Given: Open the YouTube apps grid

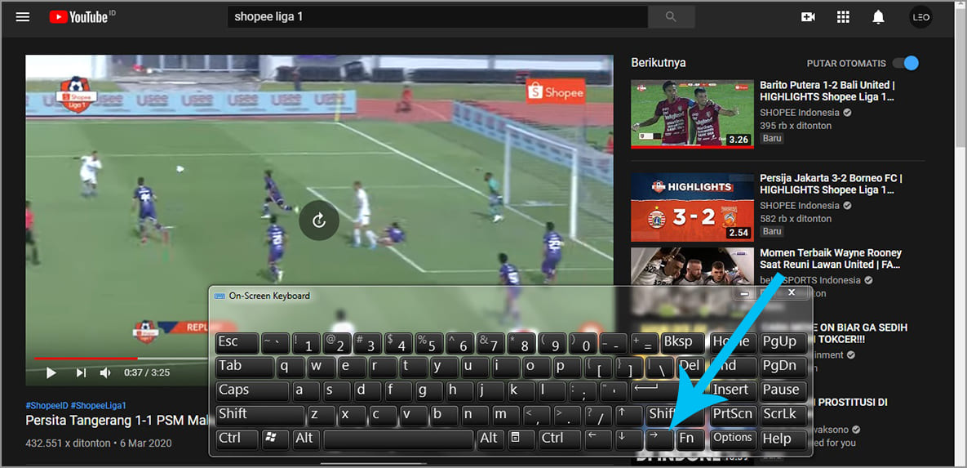Looking at the screenshot, I should pos(844,16).
